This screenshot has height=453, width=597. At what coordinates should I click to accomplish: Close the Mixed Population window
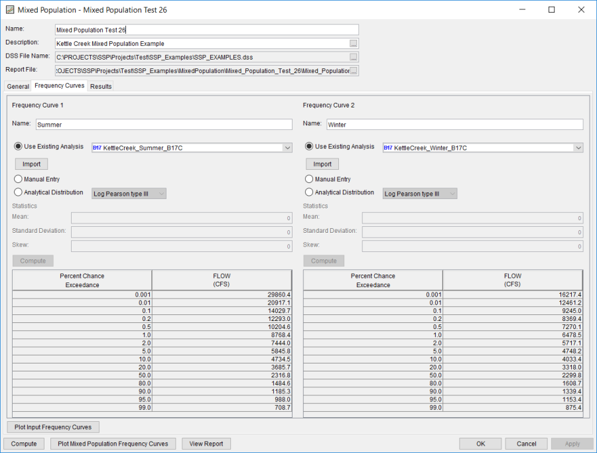pyautogui.click(x=581, y=10)
